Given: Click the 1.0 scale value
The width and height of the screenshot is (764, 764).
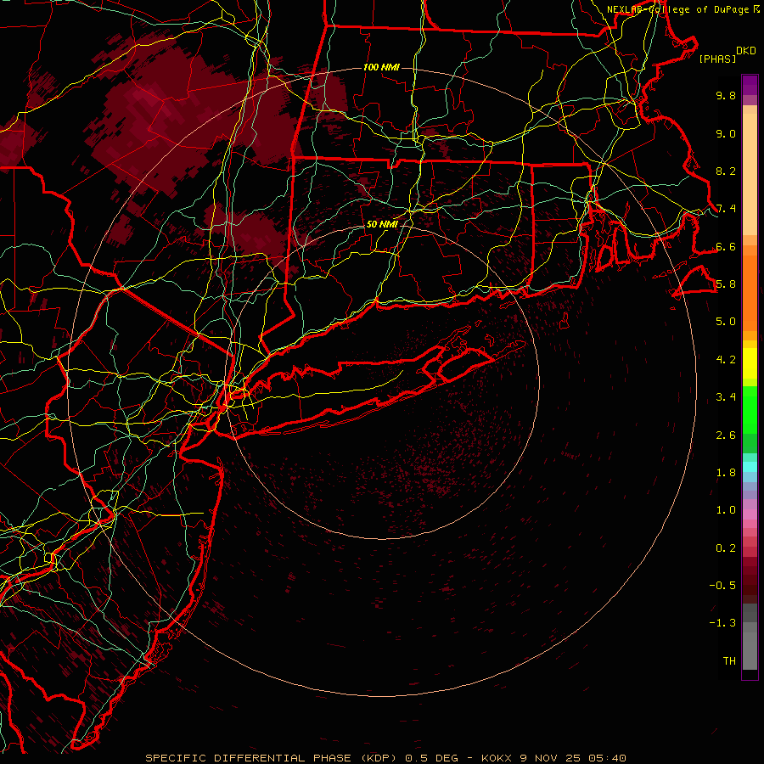Looking at the screenshot, I should [726, 510].
